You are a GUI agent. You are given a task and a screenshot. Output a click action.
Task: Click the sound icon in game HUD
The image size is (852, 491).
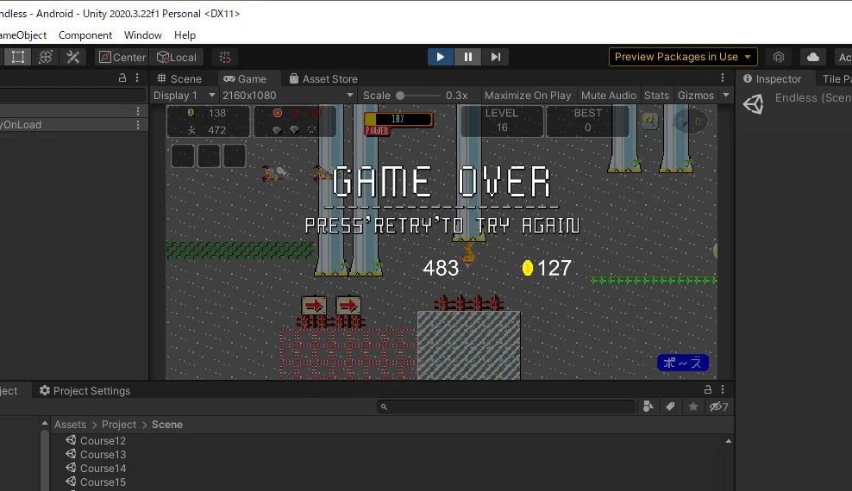(x=650, y=121)
